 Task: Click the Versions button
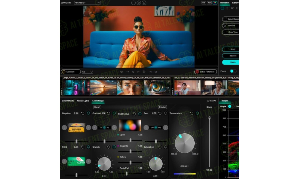pos(231,25)
